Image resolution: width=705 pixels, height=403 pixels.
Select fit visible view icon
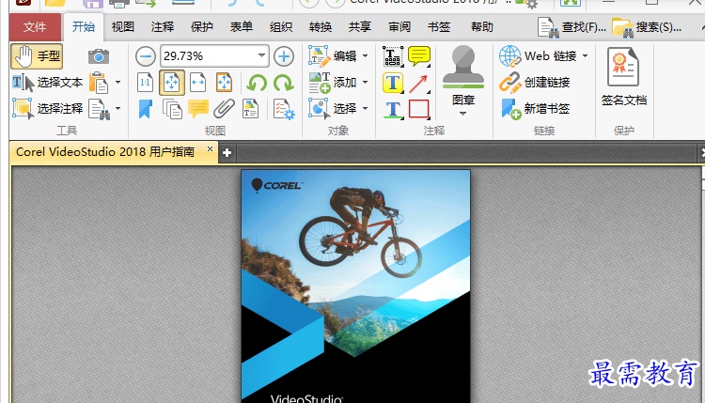(x=224, y=83)
